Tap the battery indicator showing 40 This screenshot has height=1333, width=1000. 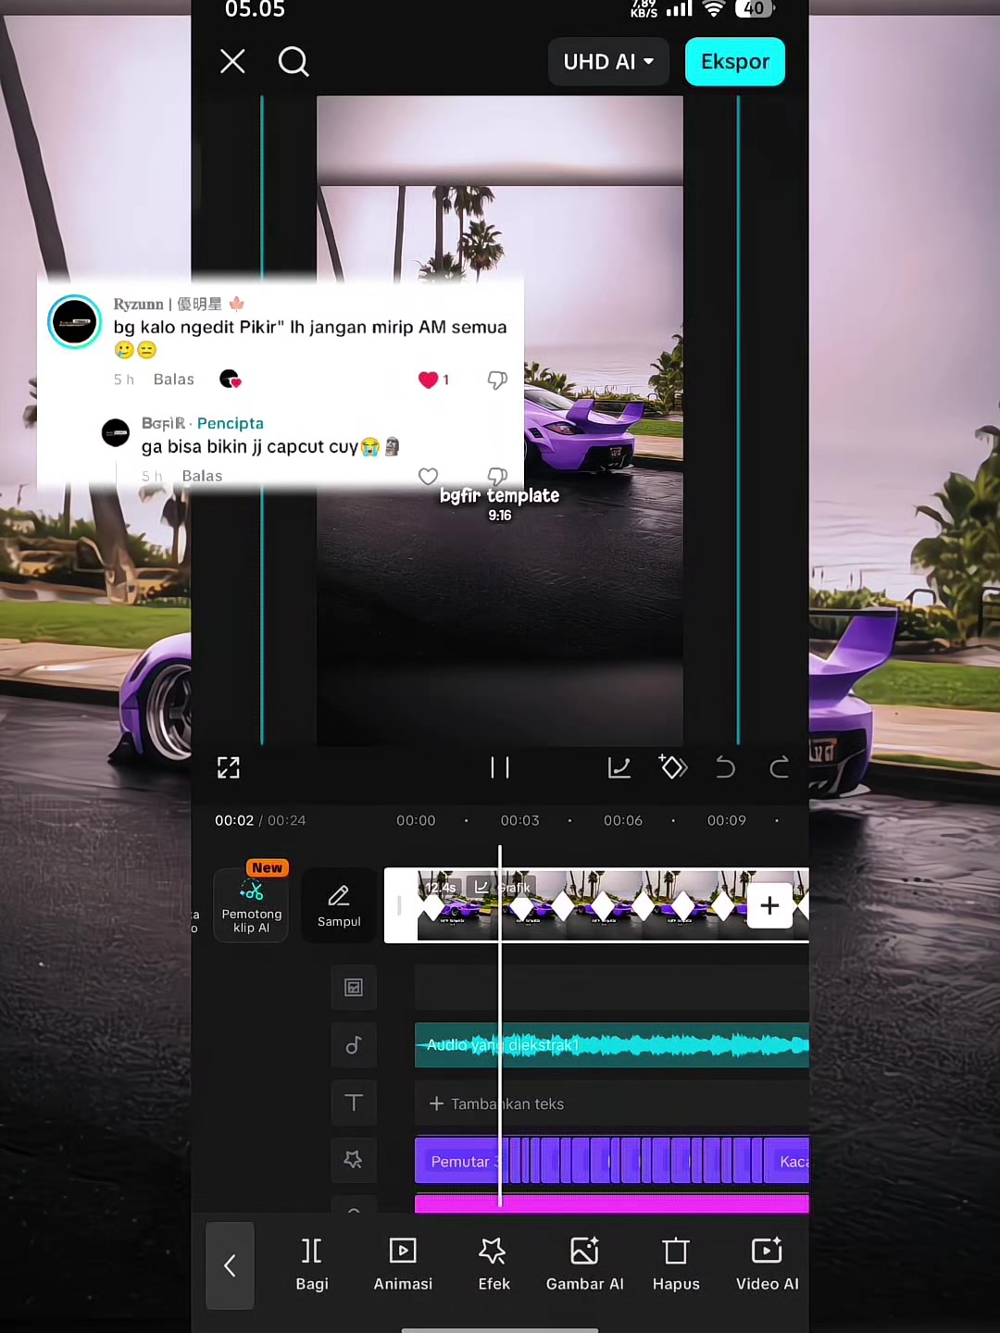(x=755, y=9)
